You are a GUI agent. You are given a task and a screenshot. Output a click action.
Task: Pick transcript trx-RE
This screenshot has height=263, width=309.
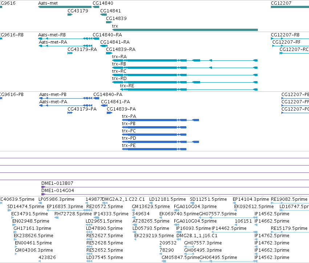189,89
